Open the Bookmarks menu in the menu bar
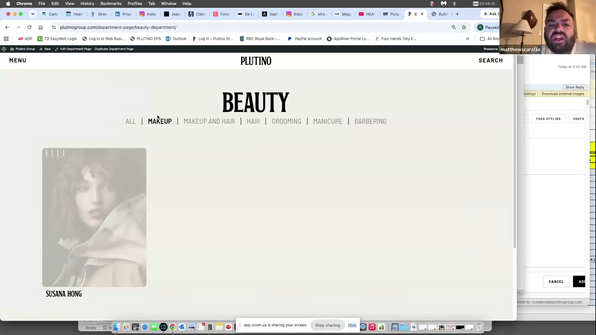Image resolution: width=596 pixels, height=335 pixels. [111, 4]
